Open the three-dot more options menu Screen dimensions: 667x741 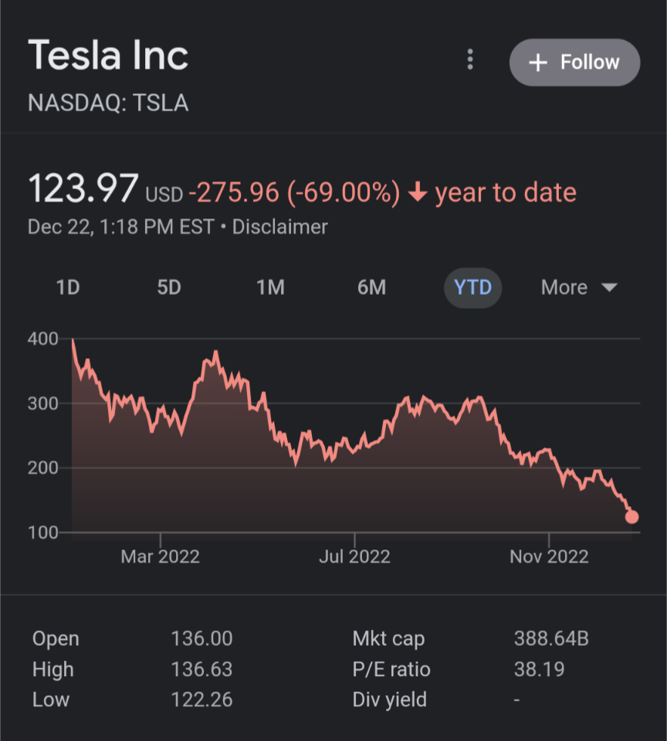coord(470,60)
